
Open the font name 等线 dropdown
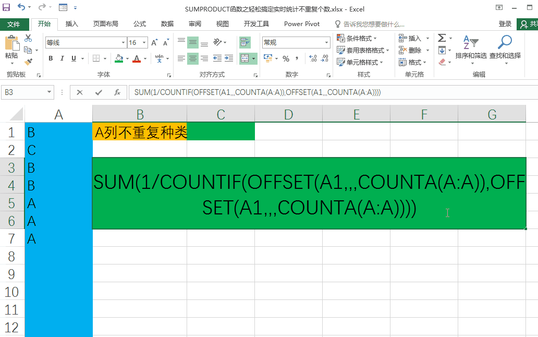pos(123,43)
